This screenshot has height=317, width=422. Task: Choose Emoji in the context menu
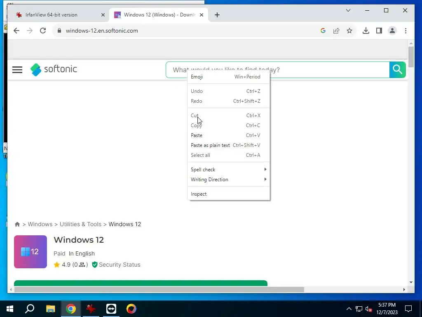click(x=228, y=77)
